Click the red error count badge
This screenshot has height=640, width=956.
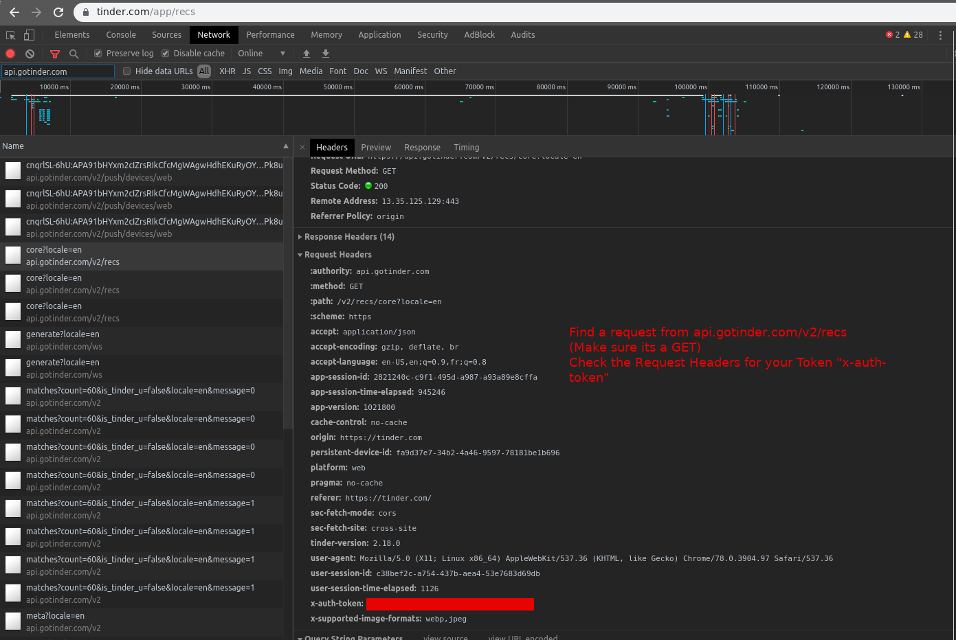(x=893, y=35)
